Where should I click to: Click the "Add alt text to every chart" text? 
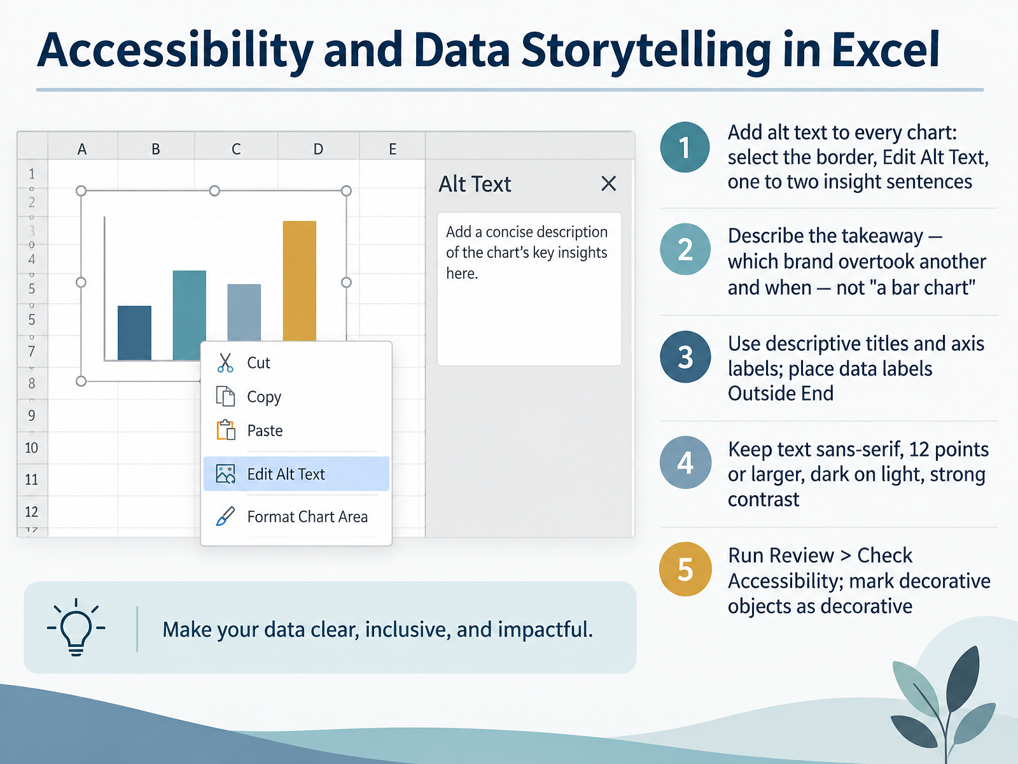842,132
